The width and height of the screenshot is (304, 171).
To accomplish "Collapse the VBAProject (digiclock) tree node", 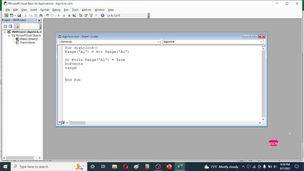I will click(x=5, y=32).
